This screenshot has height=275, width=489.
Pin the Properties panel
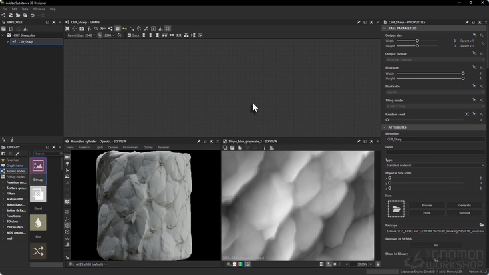pos(467,23)
